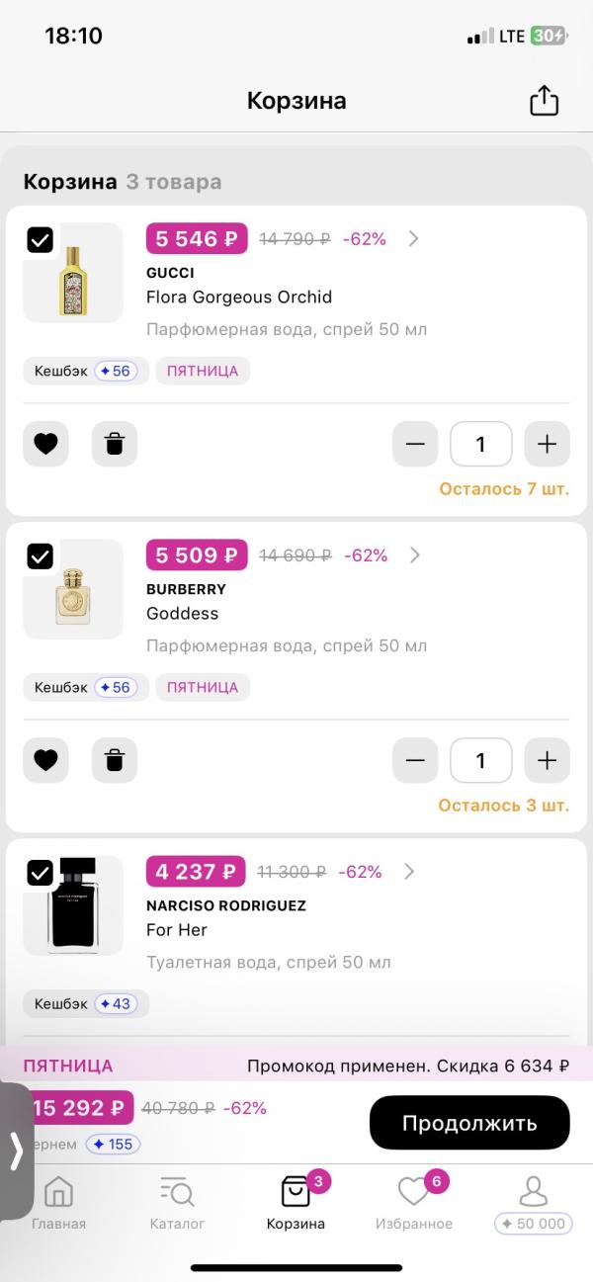This screenshot has width=593, height=1282.
Task: Uncheck the Gucci Flora Gorgeous Orchid item
Action: click(x=40, y=239)
